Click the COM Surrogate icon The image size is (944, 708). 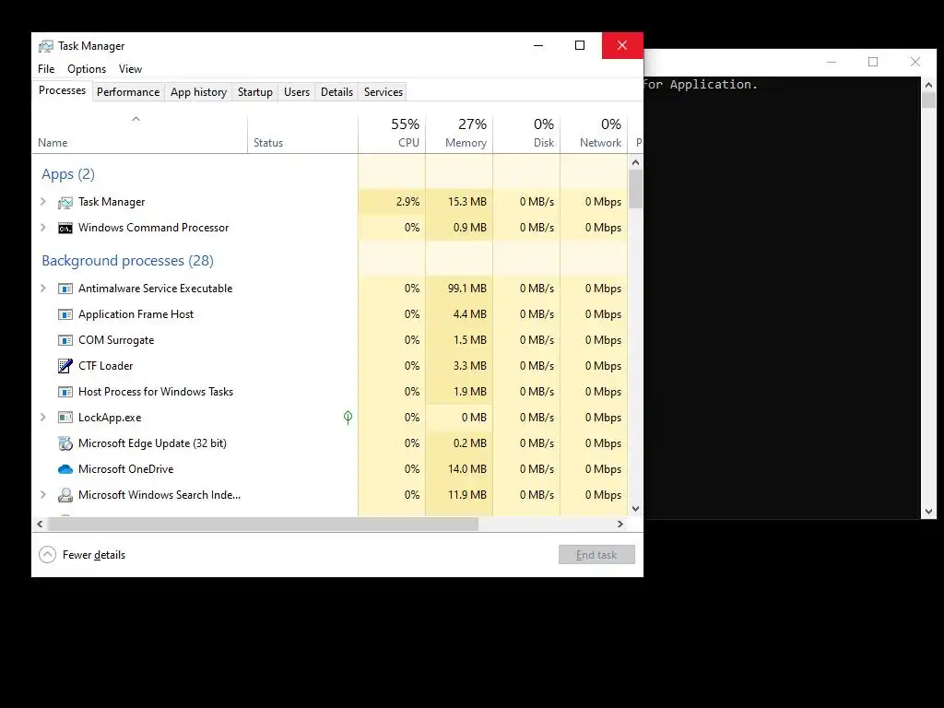(x=65, y=340)
